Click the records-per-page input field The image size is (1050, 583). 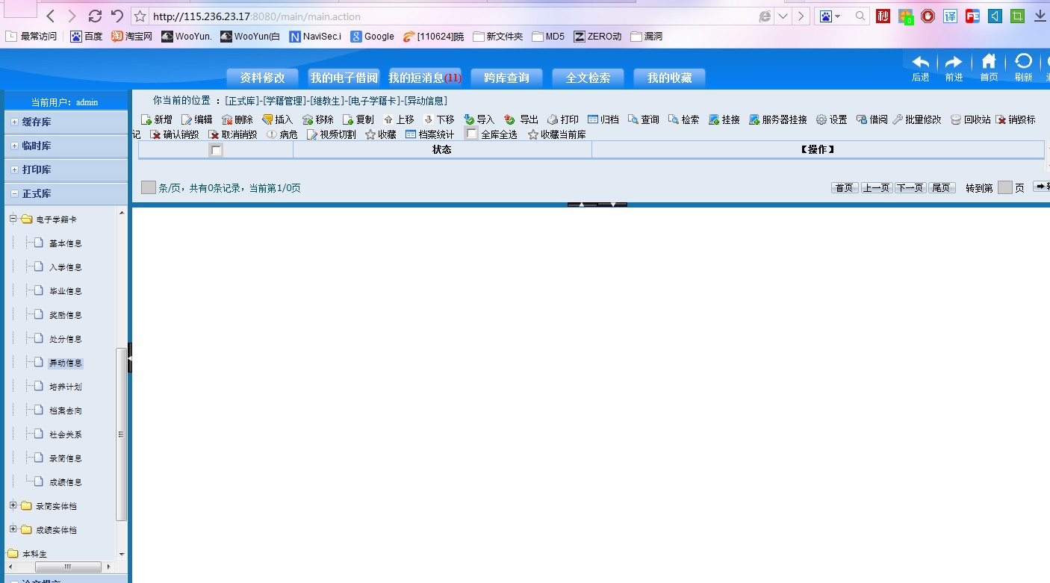pyautogui.click(x=149, y=187)
